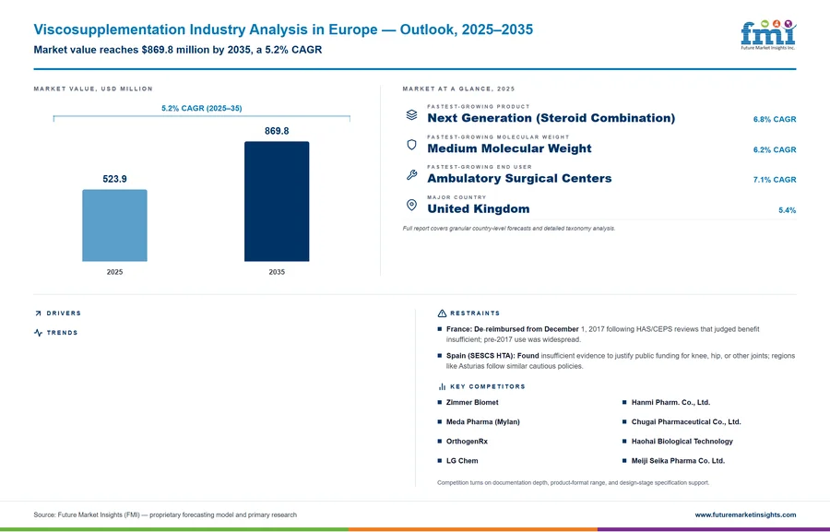Click the Key Competitors heading

[488, 387]
